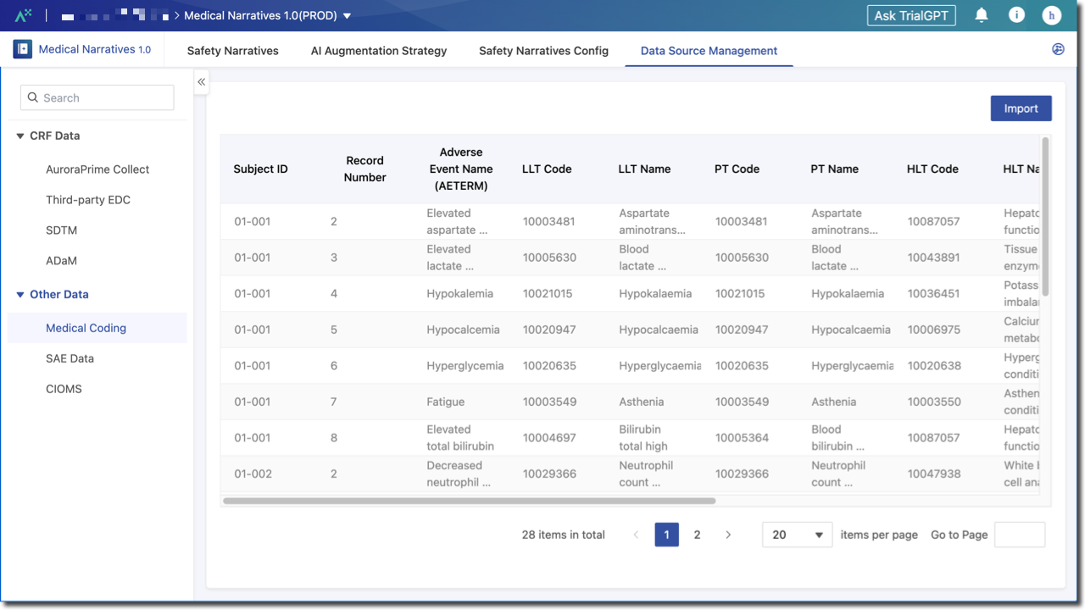The width and height of the screenshot is (1085, 610).
Task: Open the user avatar 'h' menu
Action: click(x=1051, y=15)
